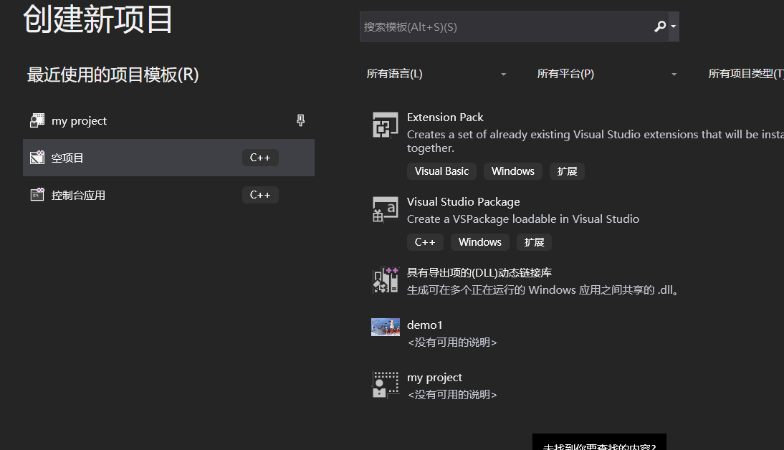Select the demo1 template title
784x450 pixels.
click(424, 325)
